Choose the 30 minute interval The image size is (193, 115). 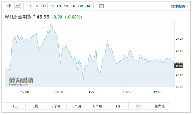52,6
